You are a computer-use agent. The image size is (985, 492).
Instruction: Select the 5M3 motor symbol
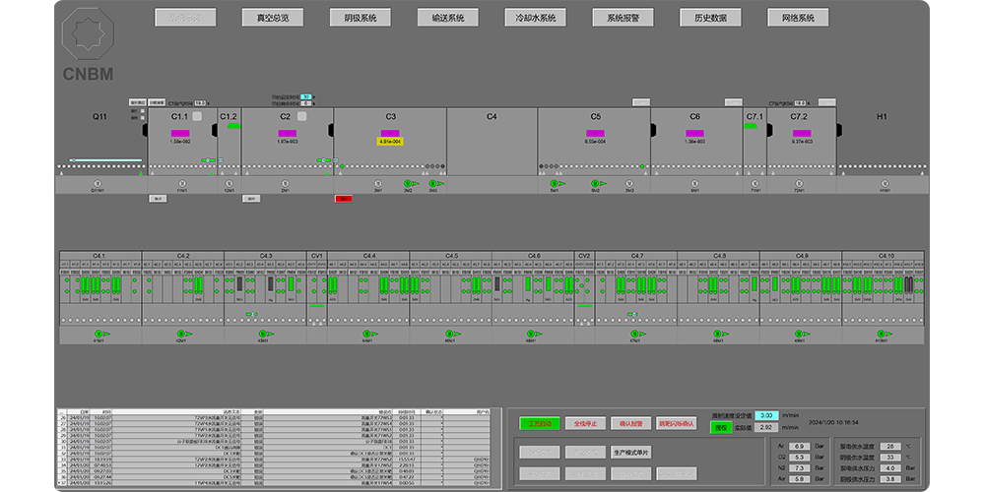pyautogui.click(x=629, y=184)
